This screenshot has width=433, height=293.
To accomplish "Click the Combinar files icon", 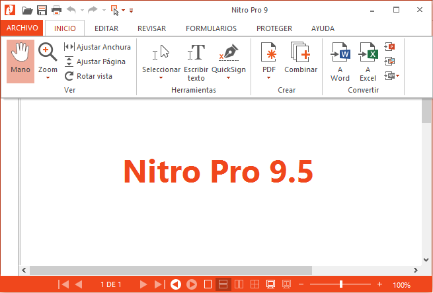I will (x=301, y=58).
